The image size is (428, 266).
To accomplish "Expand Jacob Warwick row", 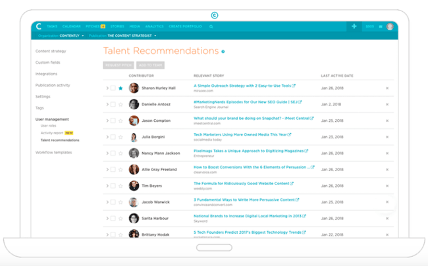I will 107,202.
